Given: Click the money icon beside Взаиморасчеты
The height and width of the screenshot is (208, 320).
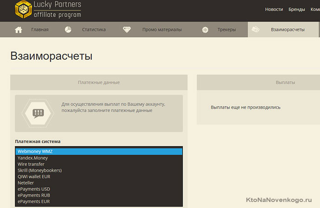Looking at the screenshot, I should 256,30.
